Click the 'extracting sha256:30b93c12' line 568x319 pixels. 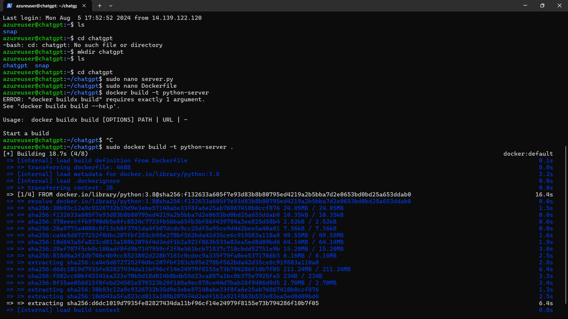pyautogui.click(x=163, y=290)
